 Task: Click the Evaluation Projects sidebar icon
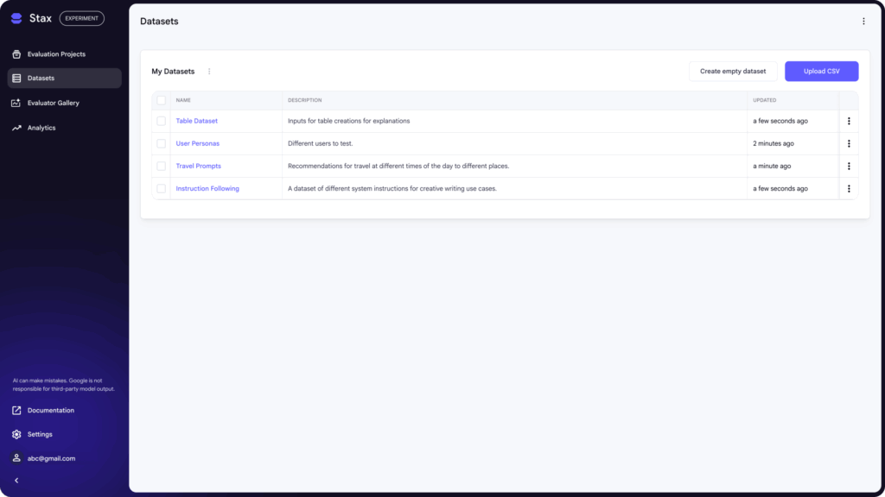16,54
